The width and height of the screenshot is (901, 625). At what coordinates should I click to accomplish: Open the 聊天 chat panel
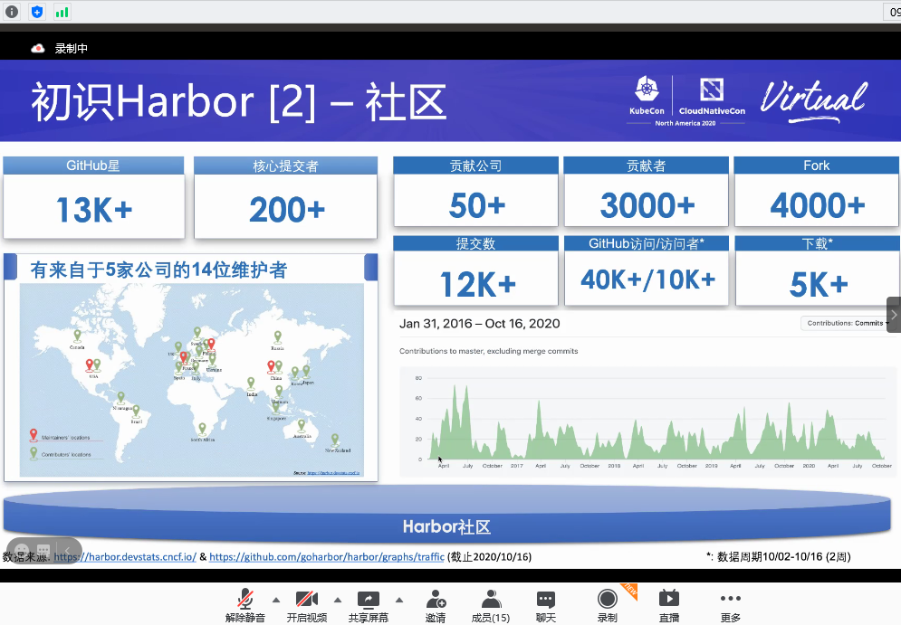[546, 606]
